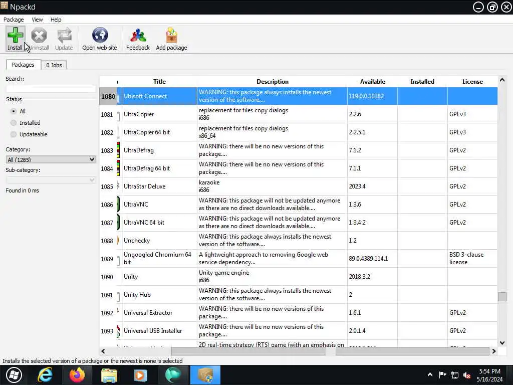Screen dimensions: 513x385
Task: Click vertical scrollbar up arrow
Action: [502, 80]
